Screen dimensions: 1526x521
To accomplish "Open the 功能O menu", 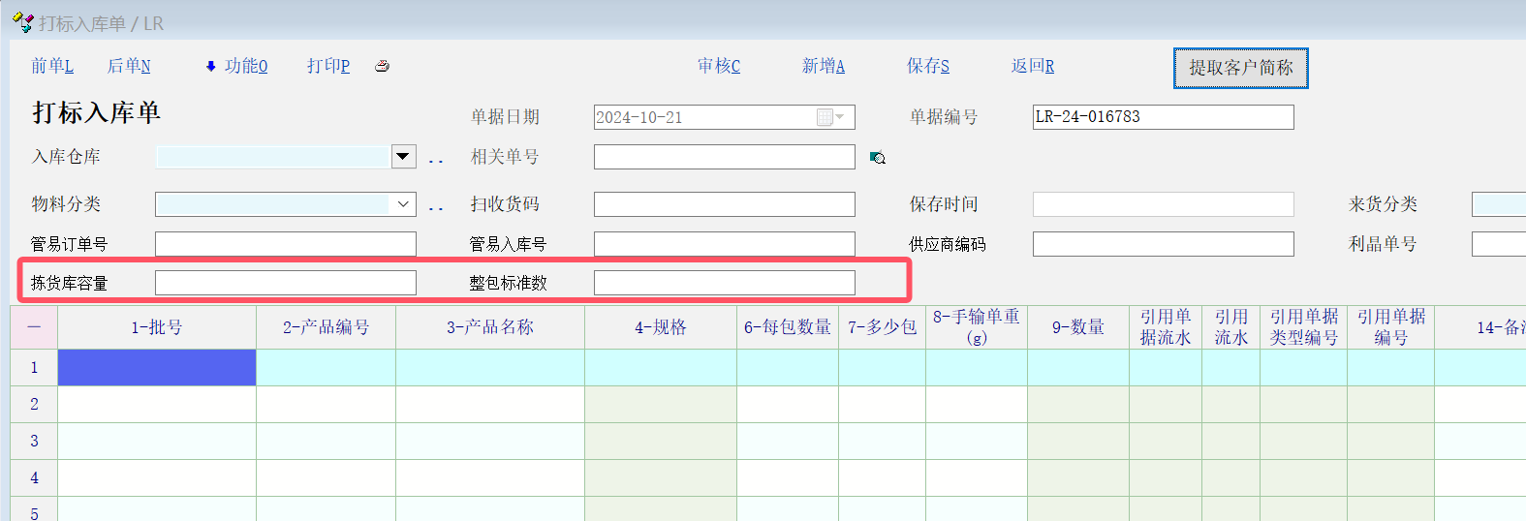I will 246,66.
